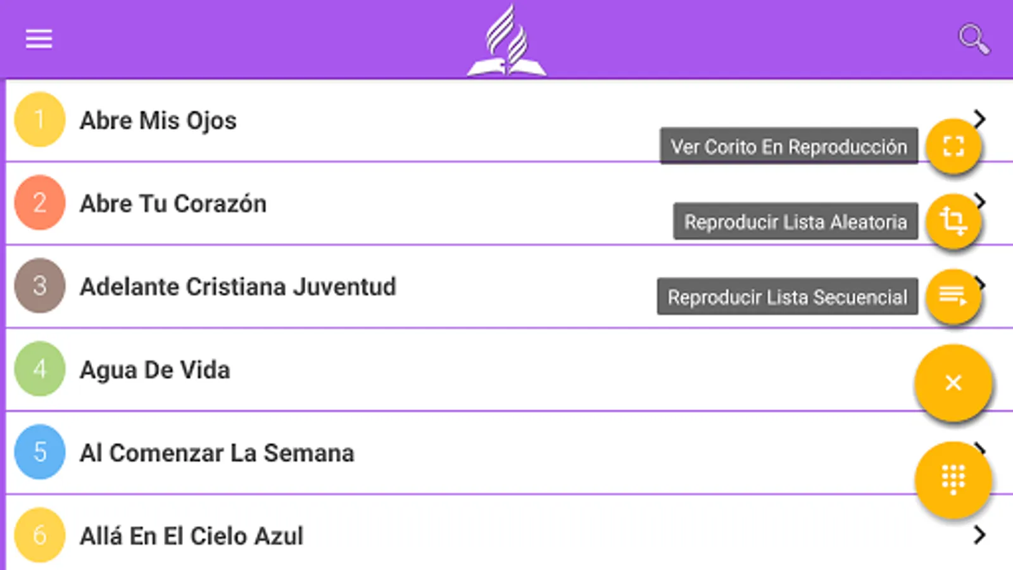Open the song 'Abre Tu Corazón'
The width and height of the screenshot is (1013, 570).
[x=173, y=204]
